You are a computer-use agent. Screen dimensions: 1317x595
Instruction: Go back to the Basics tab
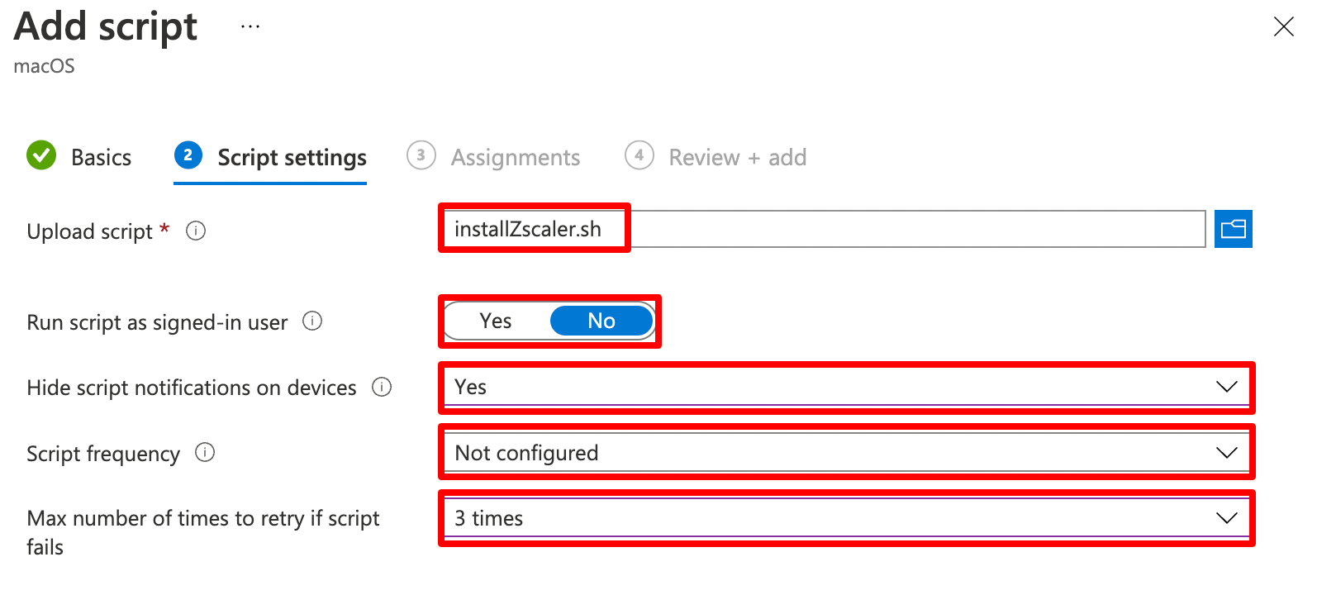(102, 157)
